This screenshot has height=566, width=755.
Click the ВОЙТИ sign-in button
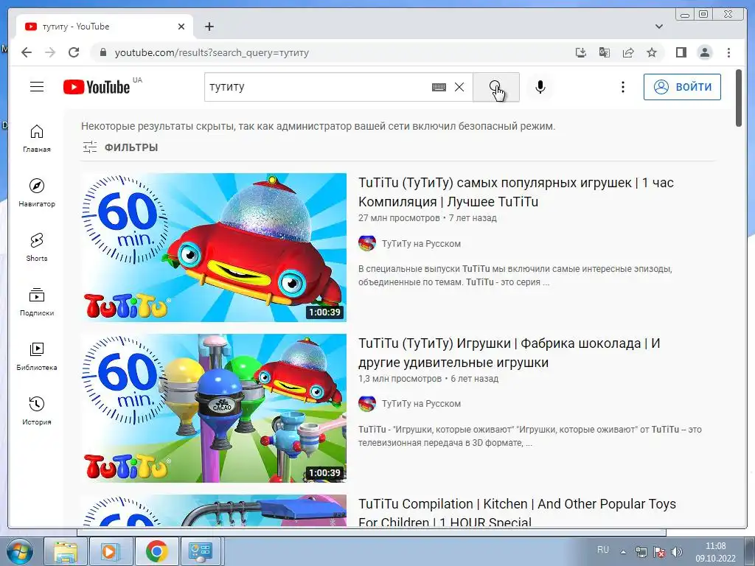(x=682, y=87)
